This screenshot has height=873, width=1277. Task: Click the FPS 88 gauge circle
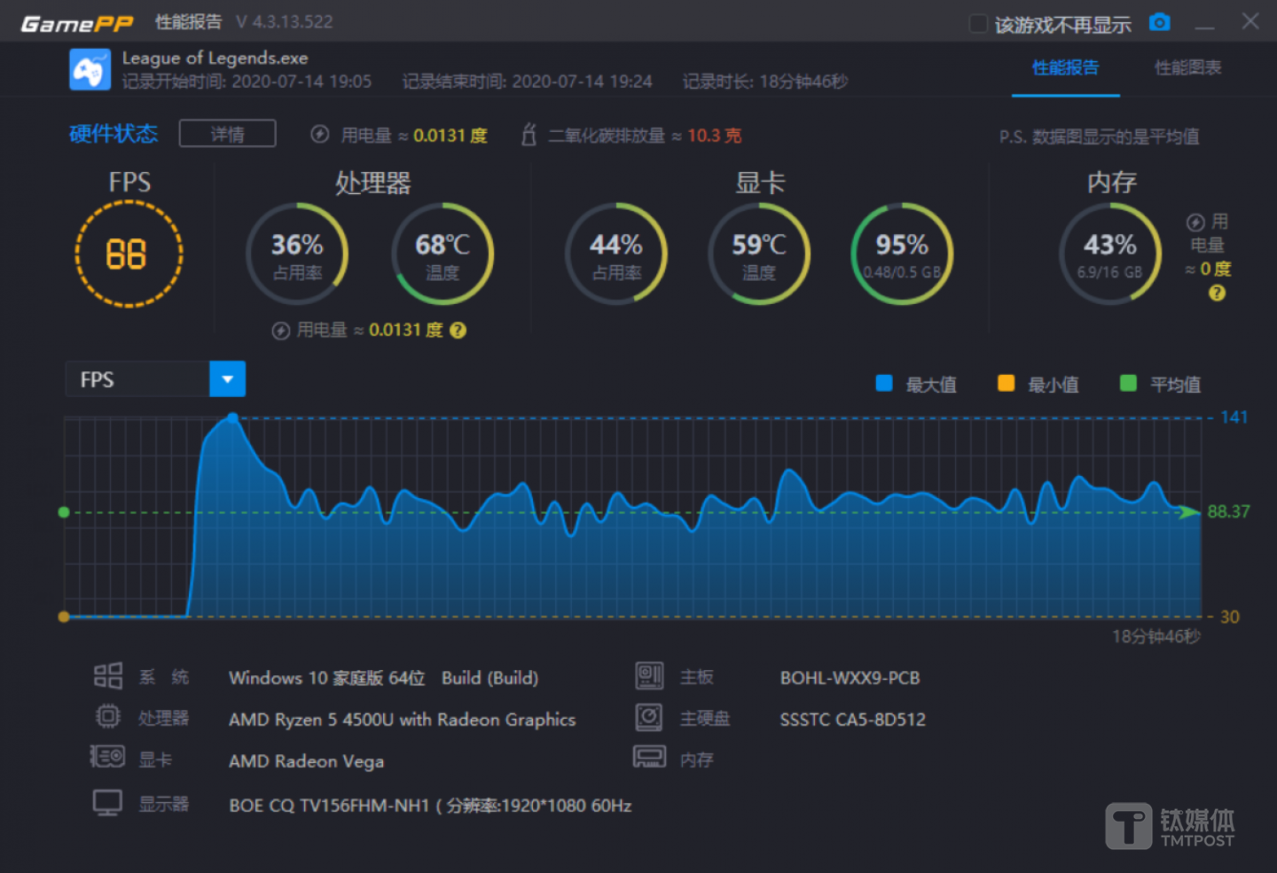[129, 254]
